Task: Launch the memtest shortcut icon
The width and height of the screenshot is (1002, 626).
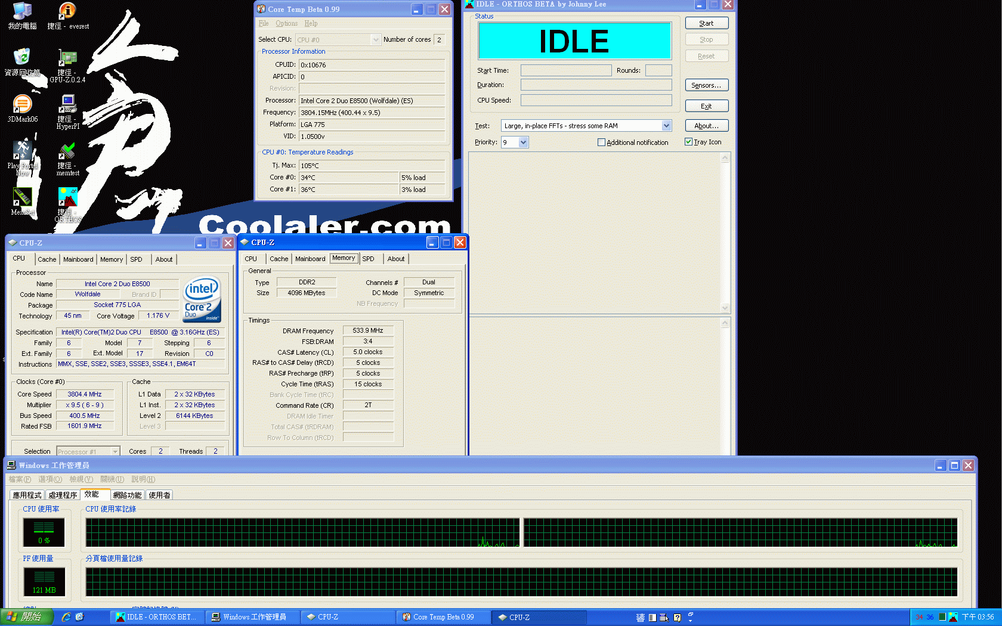Action: pyautogui.click(x=67, y=150)
